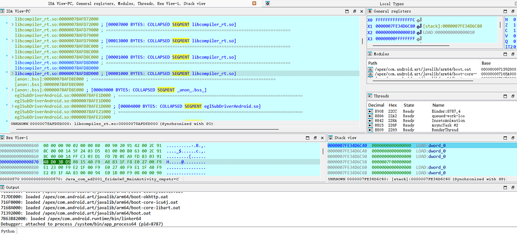
Task: Toggle breakpoint dot at AFD8D000 highlighted line
Action: pos(7,72)
